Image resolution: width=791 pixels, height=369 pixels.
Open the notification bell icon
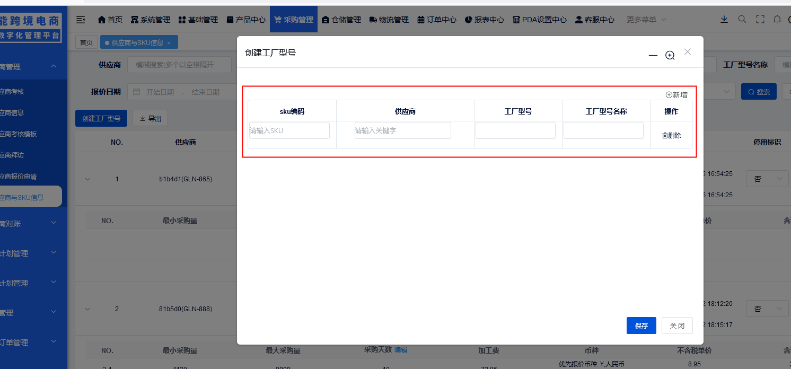(x=777, y=19)
